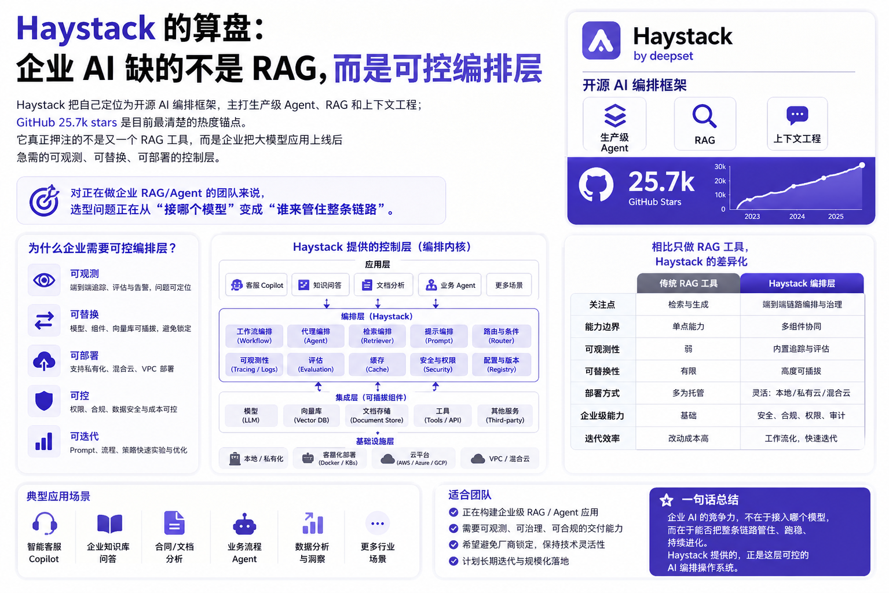
Task: Click the 模型 (LLM) component box
Action: pos(251,415)
